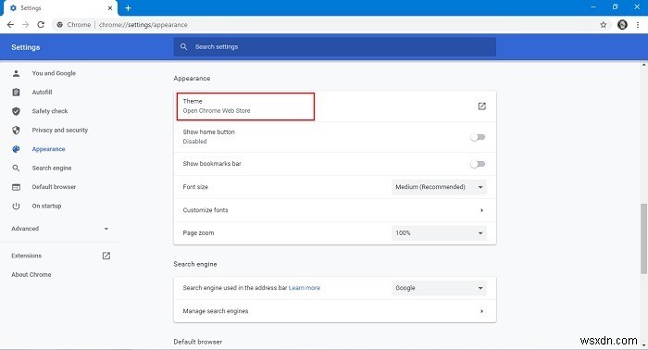Click the vertical scrollbar thumb
The height and width of the screenshot is (350, 648).
pos(643,239)
